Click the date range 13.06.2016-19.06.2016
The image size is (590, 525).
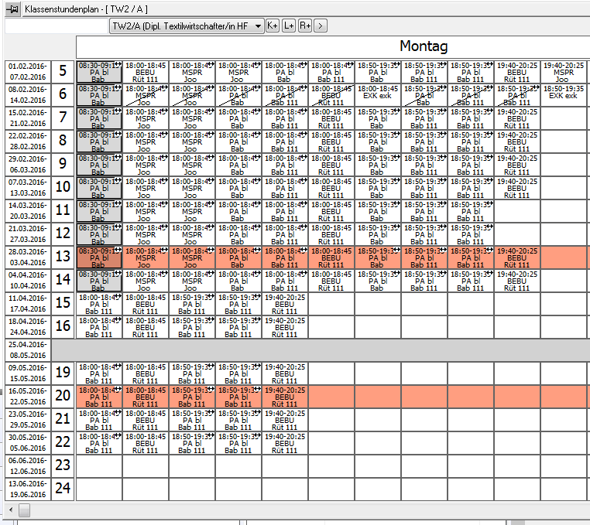tap(27, 489)
